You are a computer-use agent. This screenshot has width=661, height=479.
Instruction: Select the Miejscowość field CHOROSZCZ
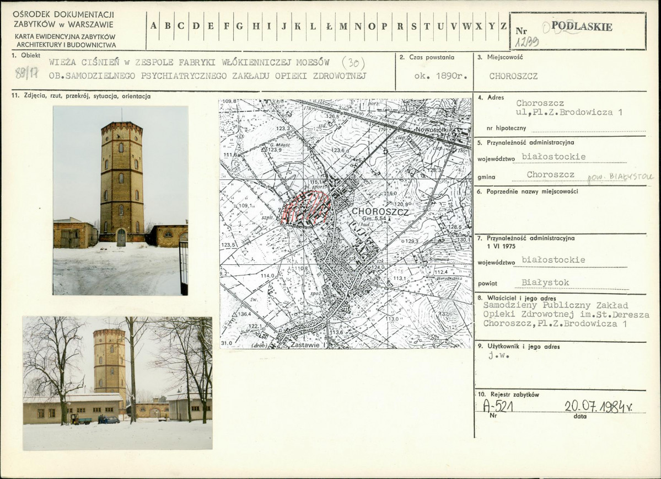tap(513, 76)
